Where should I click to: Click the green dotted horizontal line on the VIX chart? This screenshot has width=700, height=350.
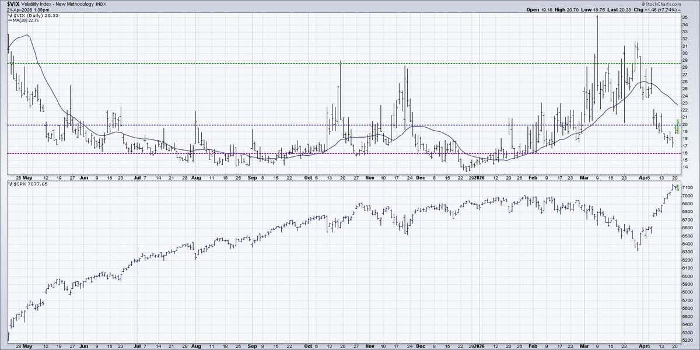tap(344, 63)
